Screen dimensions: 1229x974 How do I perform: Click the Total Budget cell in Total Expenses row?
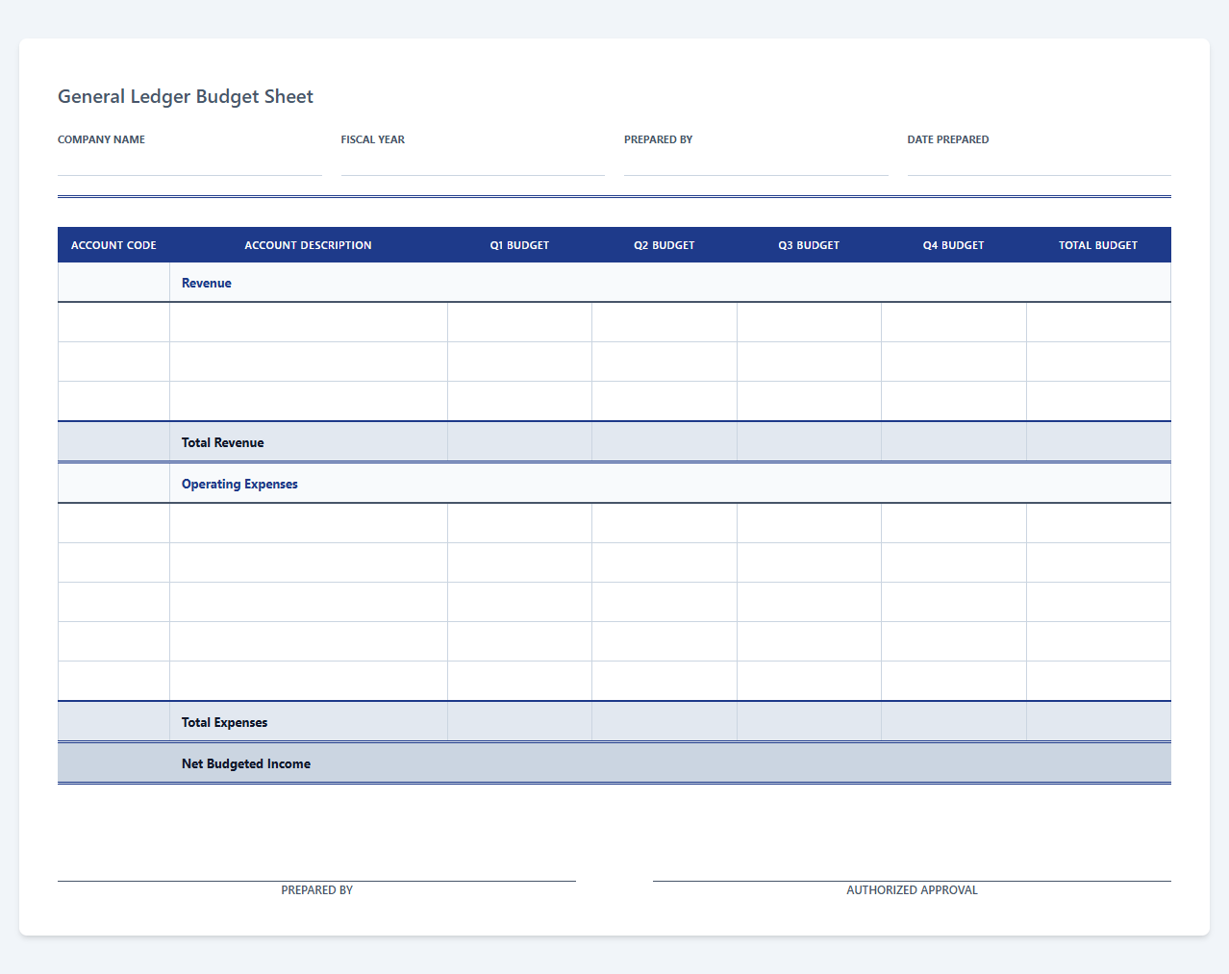[1098, 721]
